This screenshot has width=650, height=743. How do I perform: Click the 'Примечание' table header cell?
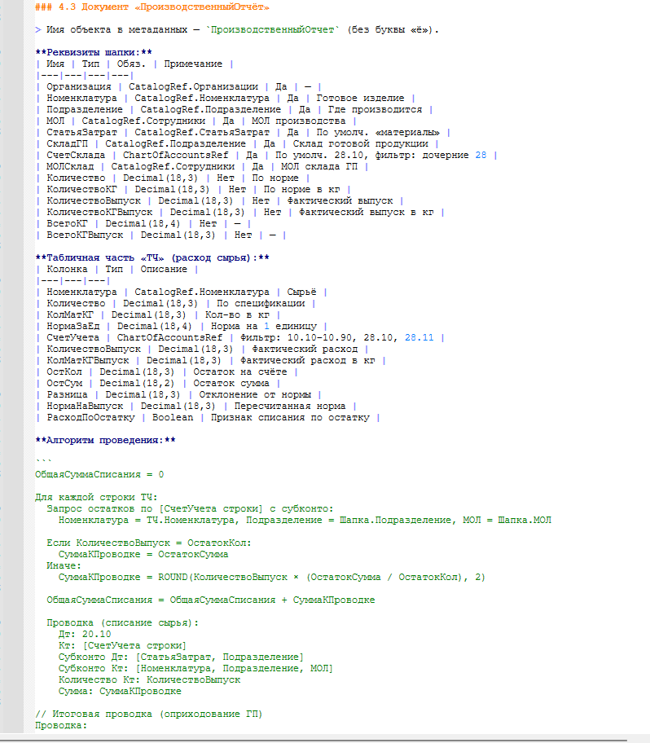[193, 64]
